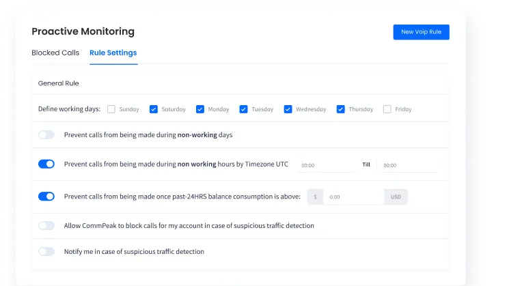Focus the balance consumption amount field
Screen dimensions: 522x286
pos(353,197)
